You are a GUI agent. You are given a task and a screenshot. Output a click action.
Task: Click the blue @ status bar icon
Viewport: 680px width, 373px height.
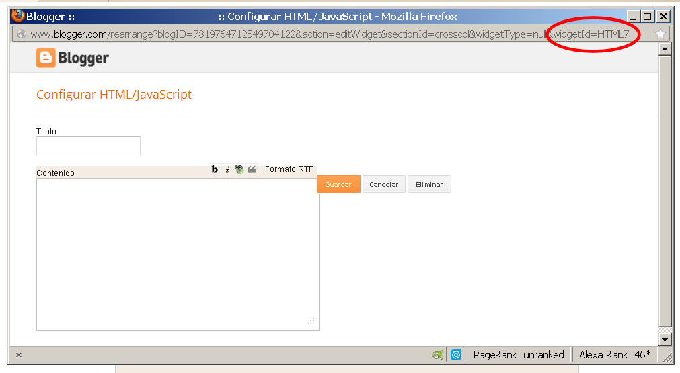pos(455,355)
